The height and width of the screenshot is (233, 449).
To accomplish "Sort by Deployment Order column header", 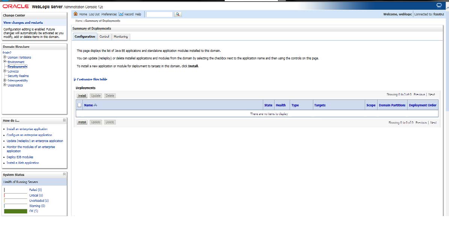I will tap(423, 105).
